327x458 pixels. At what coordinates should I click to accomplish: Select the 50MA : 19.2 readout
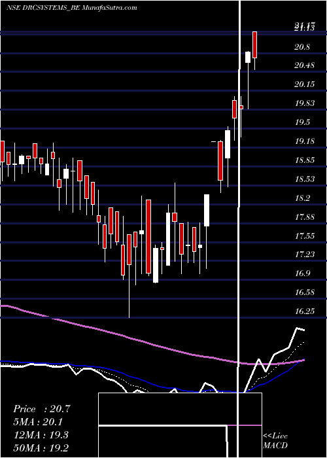tap(41, 448)
